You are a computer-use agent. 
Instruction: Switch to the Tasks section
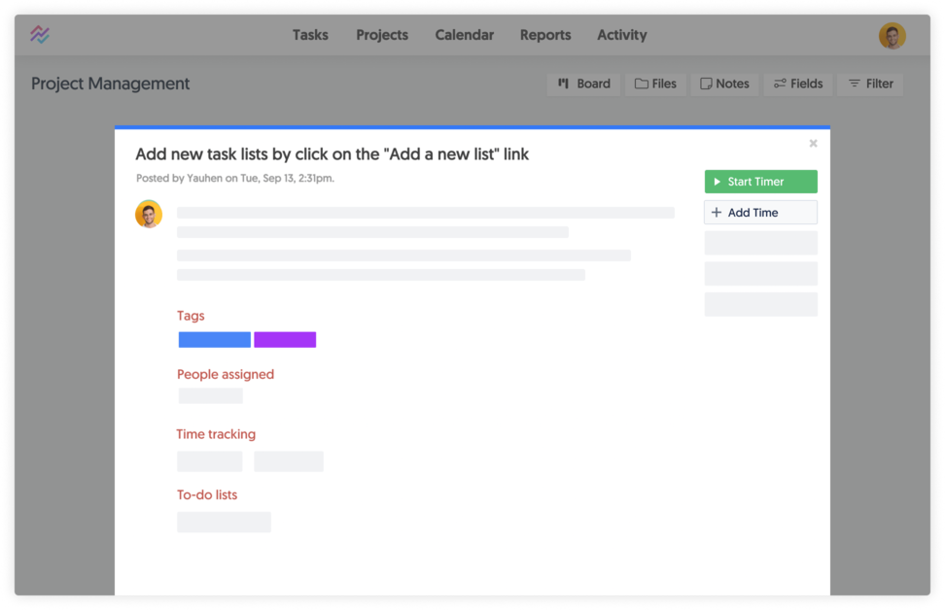pyautogui.click(x=310, y=35)
